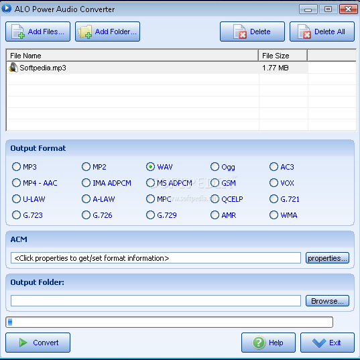
Task: Focus the Output Folder path field
Action: [156, 301]
